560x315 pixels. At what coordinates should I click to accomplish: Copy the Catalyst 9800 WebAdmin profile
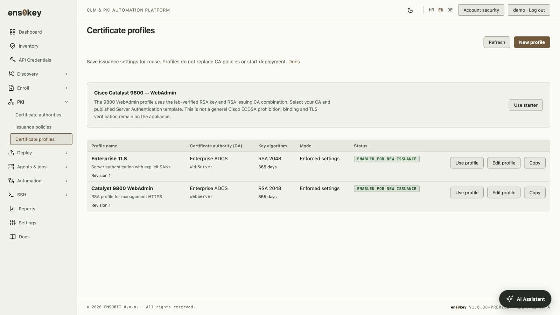tap(535, 192)
